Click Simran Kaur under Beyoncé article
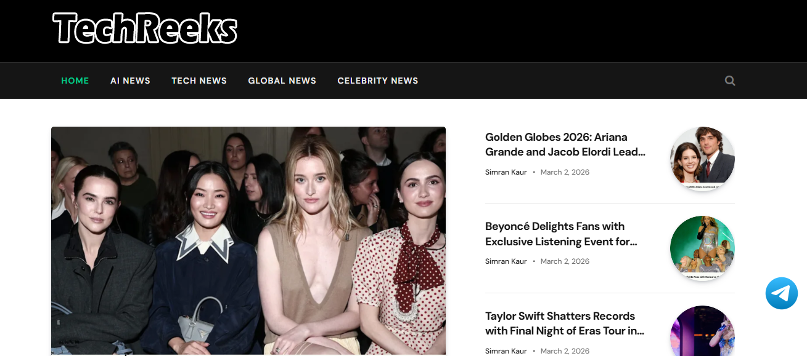This screenshot has height=356, width=807. [x=506, y=261]
